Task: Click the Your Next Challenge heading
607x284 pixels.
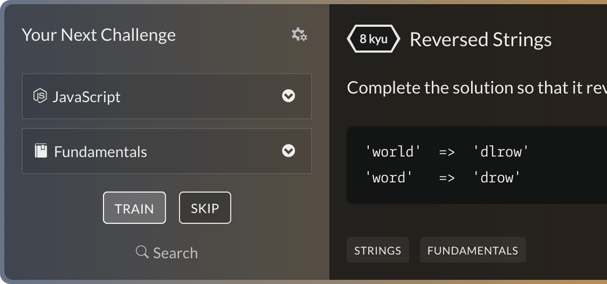Action: point(99,35)
